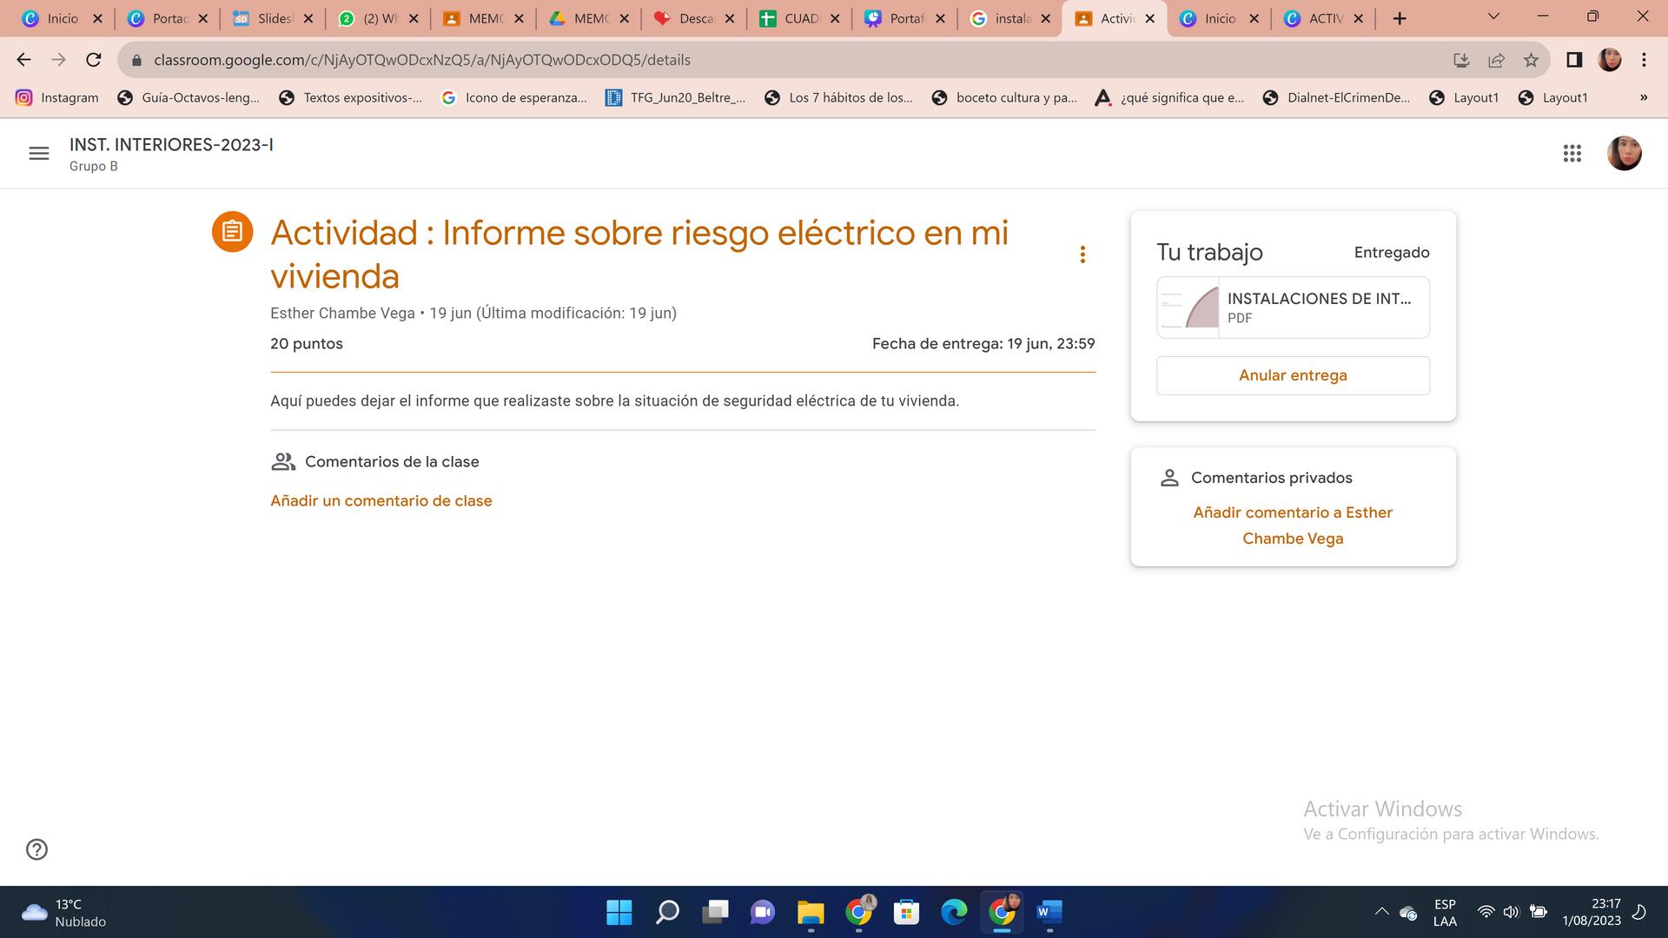Screen dimensions: 1668x938
Task: Open the Google apps grid icon
Action: coord(1572,154)
